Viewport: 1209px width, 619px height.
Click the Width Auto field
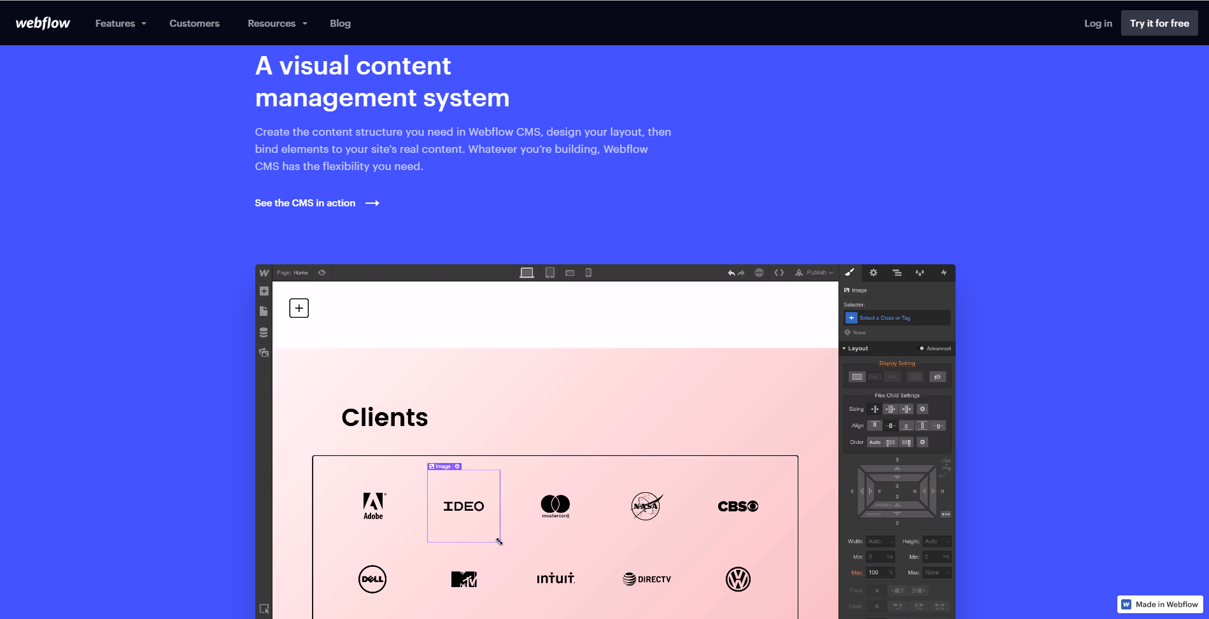click(x=880, y=541)
